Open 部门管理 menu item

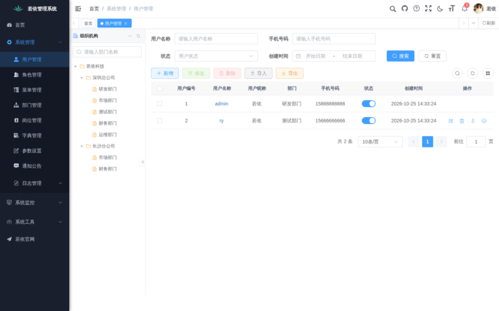(34, 105)
